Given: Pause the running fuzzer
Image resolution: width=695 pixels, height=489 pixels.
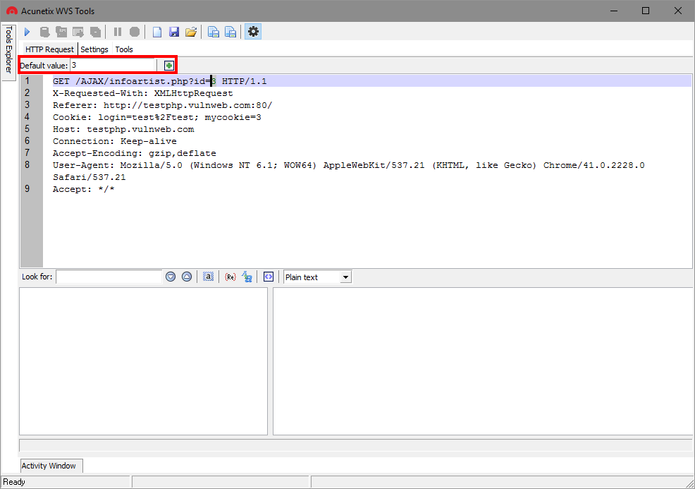Looking at the screenshot, I should (x=118, y=32).
